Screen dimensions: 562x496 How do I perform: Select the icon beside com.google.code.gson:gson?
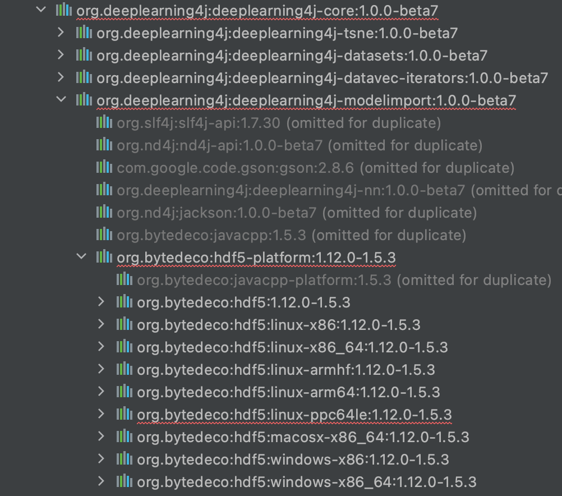103,167
